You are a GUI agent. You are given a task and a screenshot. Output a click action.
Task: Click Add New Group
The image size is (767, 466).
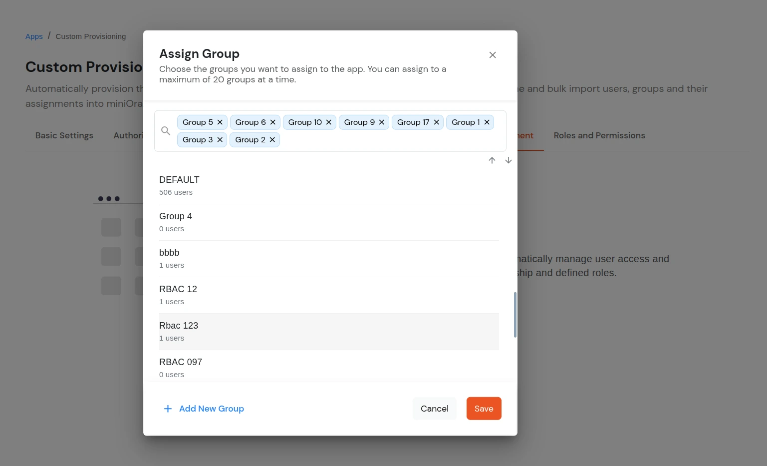[211, 409]
